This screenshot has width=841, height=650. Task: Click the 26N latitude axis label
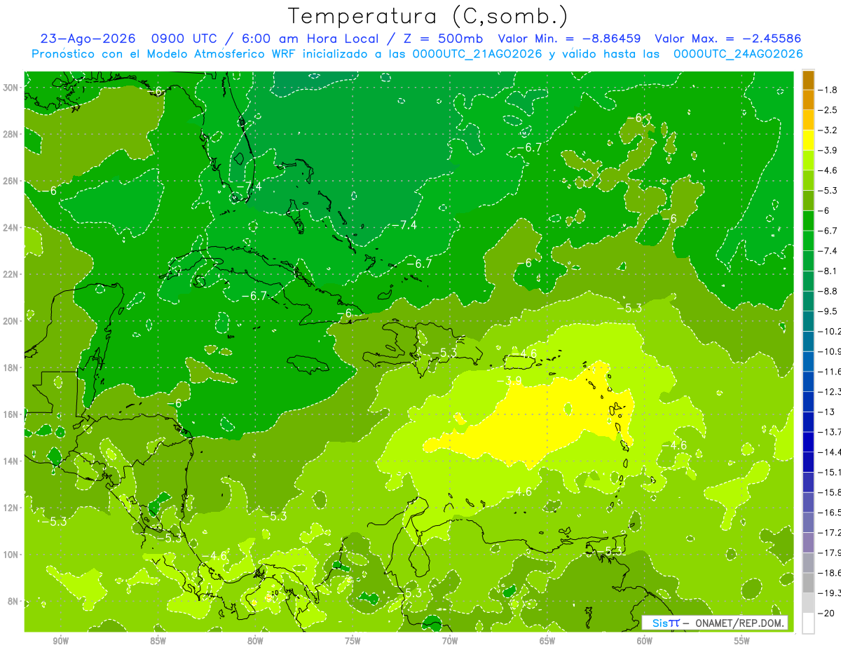coord(11,181)
